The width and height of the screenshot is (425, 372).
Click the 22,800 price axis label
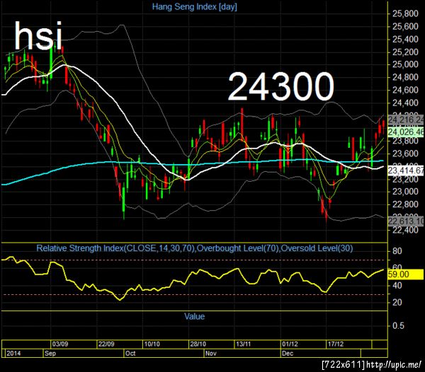pos(405,204)
